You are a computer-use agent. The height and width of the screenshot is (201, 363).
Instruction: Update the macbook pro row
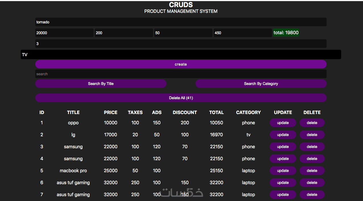(x=283, y=171)
